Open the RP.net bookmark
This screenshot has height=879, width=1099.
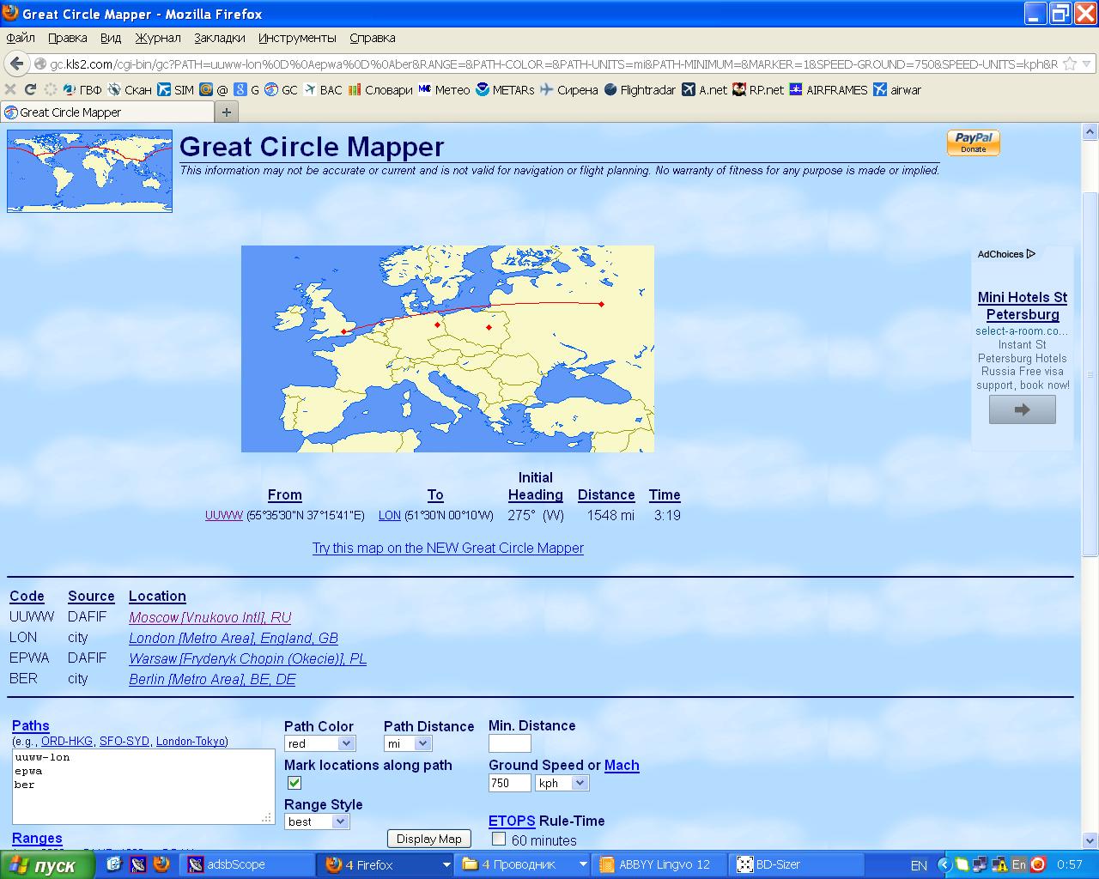758,89
